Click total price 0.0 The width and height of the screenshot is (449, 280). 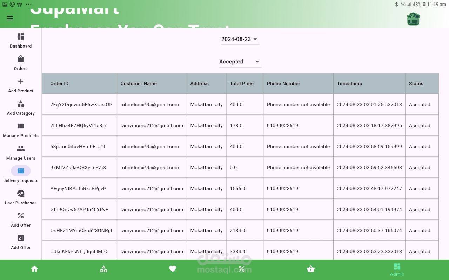233,167
